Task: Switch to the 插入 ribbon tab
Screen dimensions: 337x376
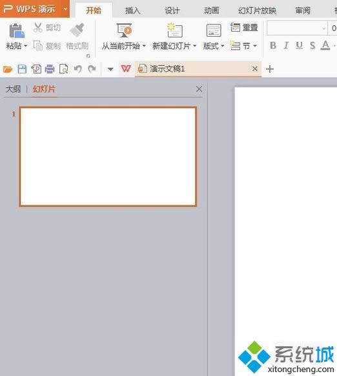Action: click(132, 10)
